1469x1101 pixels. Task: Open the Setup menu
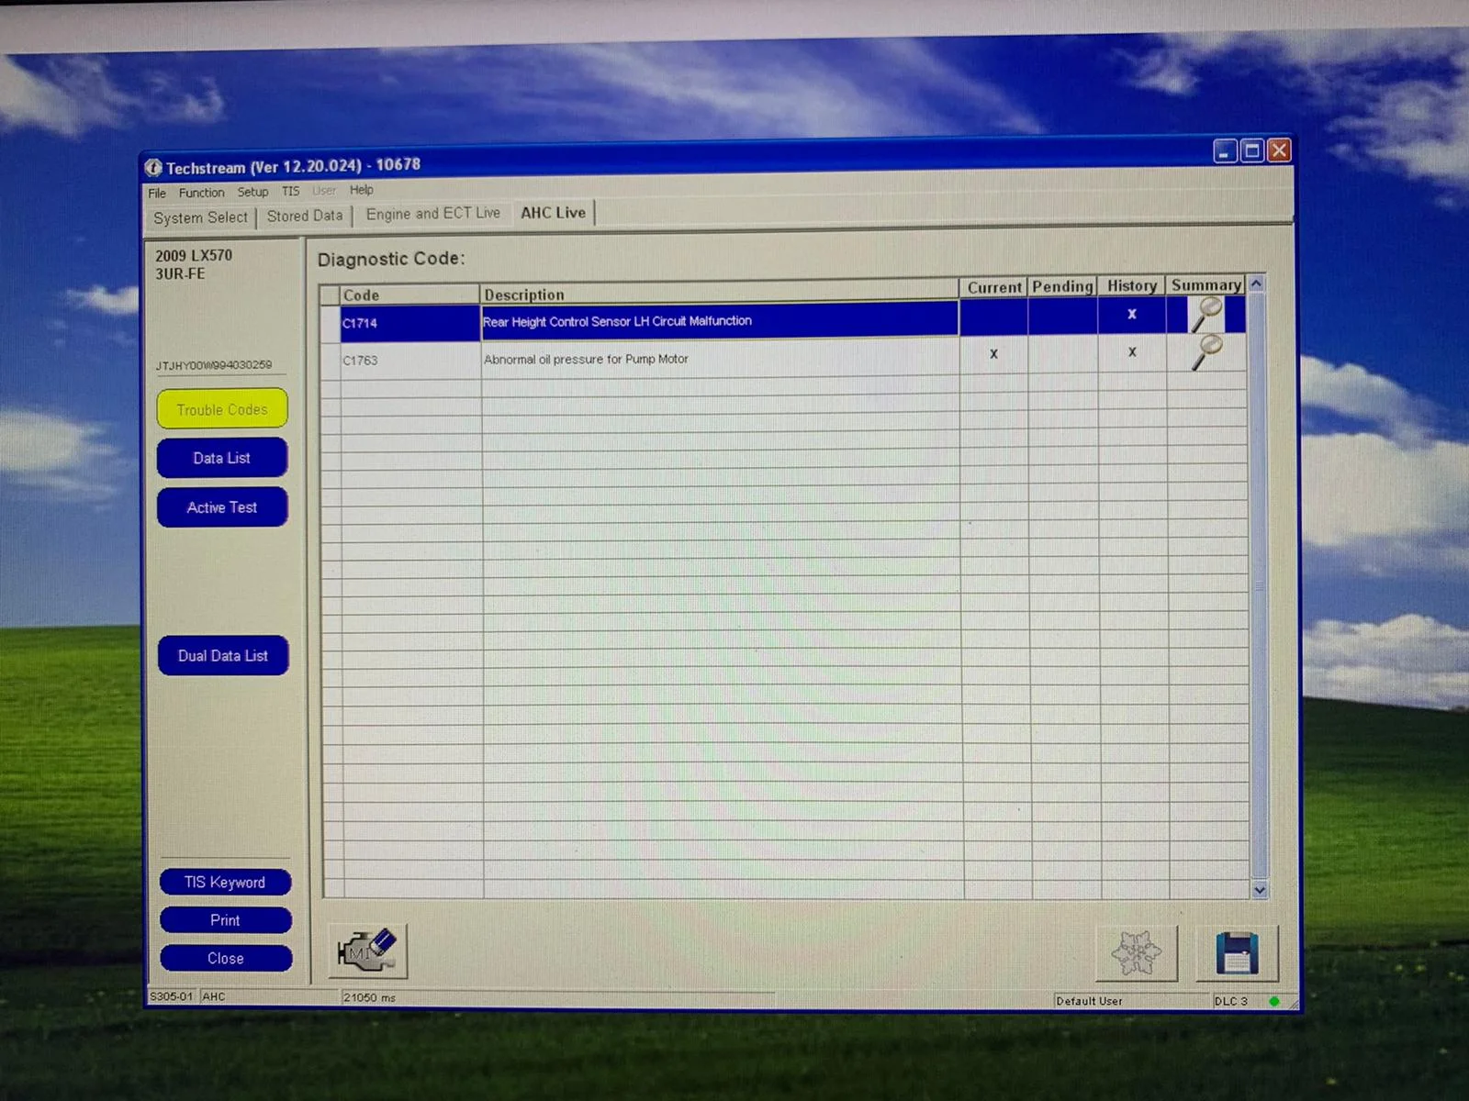(x=252, y=192)
